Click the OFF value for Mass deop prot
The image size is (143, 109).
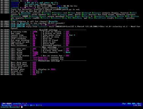pos(34,62)
